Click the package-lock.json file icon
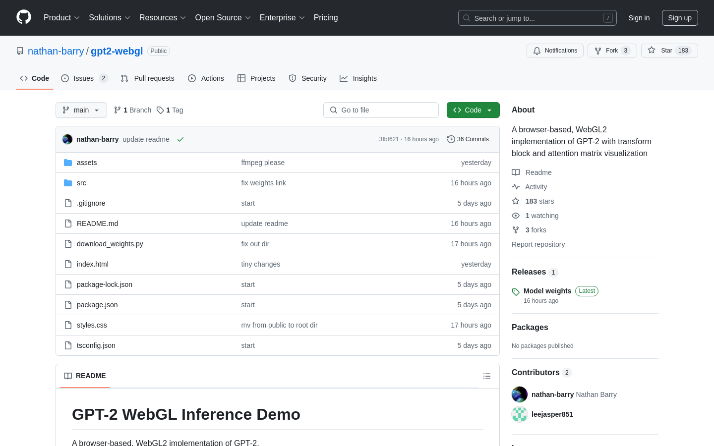The image size is (714, 446). [x=68, y=284]
